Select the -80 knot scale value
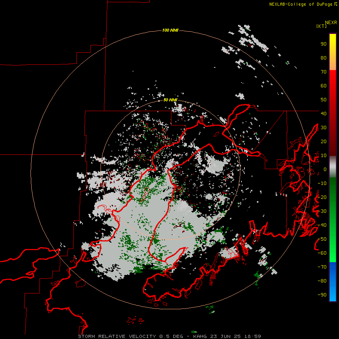Screen dimensions: 339x339 322,281
